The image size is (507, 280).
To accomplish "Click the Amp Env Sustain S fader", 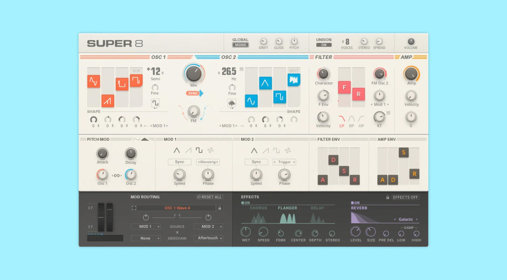I will pos(404,153).
